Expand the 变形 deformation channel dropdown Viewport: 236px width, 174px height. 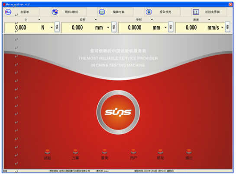pyautogui.click(x=152, y=19)
